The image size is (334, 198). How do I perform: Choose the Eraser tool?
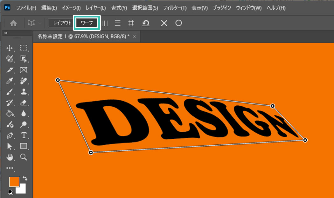pos(24,103)
